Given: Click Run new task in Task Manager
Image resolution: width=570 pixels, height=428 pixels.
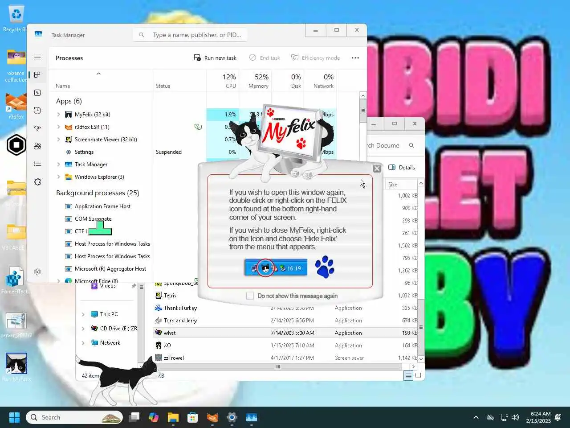Looking at the screenshot, I should tap(215, 58).
